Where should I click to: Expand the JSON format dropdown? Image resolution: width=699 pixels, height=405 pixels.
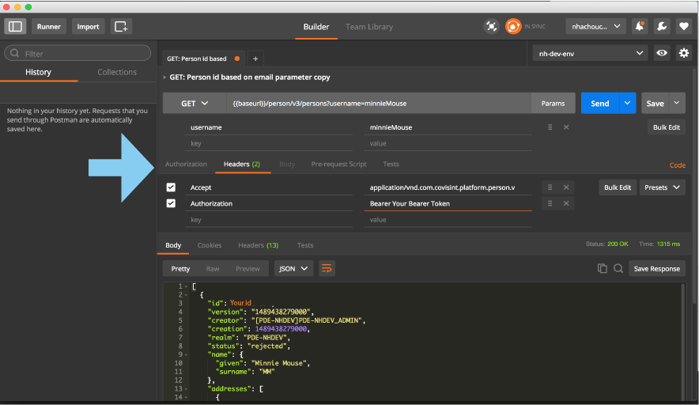293,268
